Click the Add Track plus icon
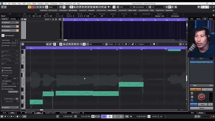This screenshot has height=121, width=215. pyautogui.click(x=22, y=19)
